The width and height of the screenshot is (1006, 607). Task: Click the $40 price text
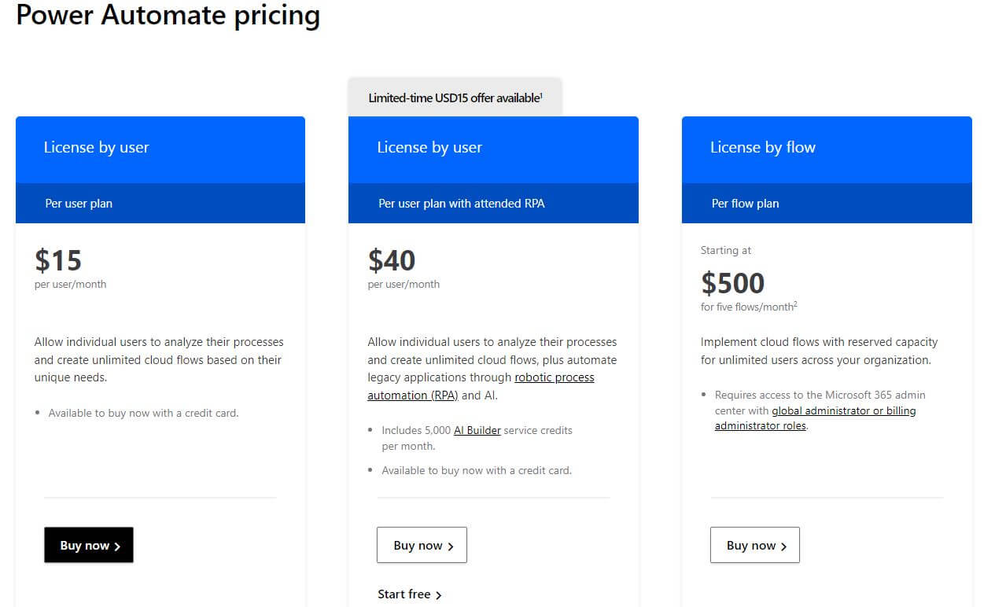click(x=392, y=260)
